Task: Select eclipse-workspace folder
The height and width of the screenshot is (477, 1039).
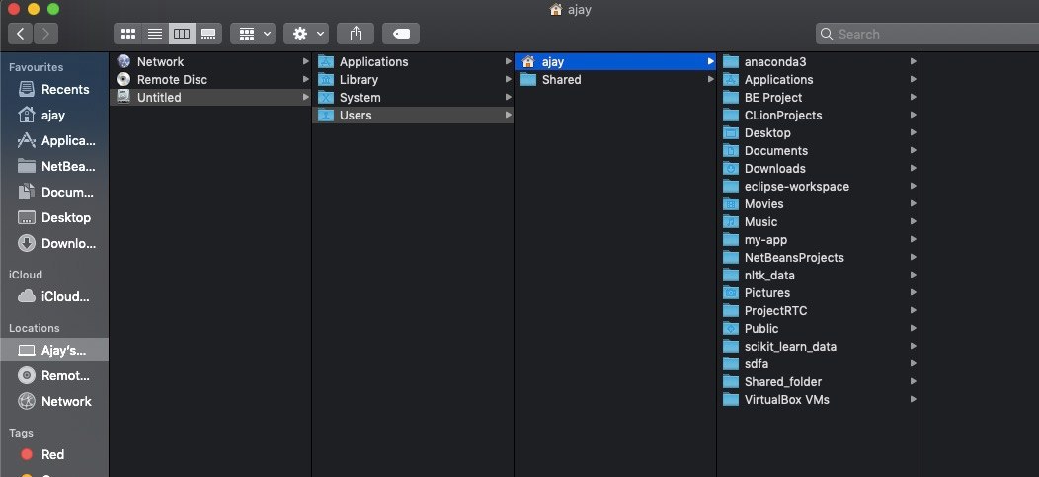Action: pos(819,187)
